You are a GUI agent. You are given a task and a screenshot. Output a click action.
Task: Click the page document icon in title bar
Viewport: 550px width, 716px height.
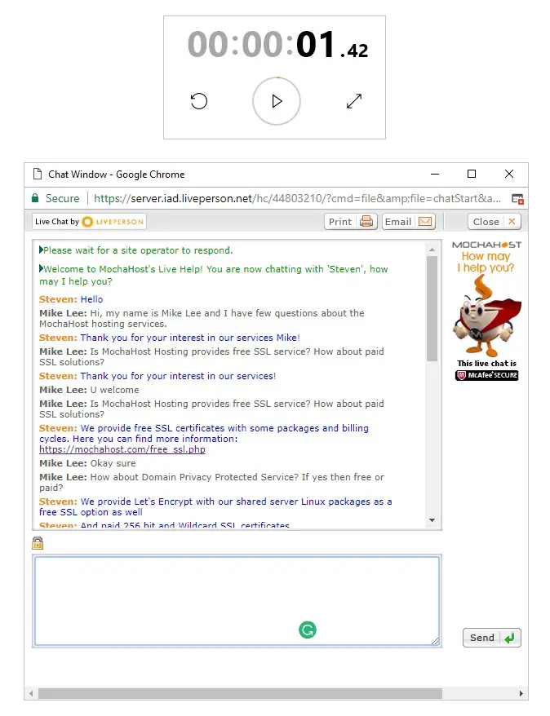[x=38, y=174]
